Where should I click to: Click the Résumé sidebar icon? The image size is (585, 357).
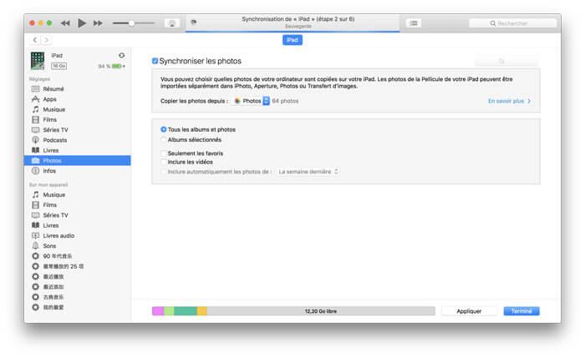click(x=35, y=88)
